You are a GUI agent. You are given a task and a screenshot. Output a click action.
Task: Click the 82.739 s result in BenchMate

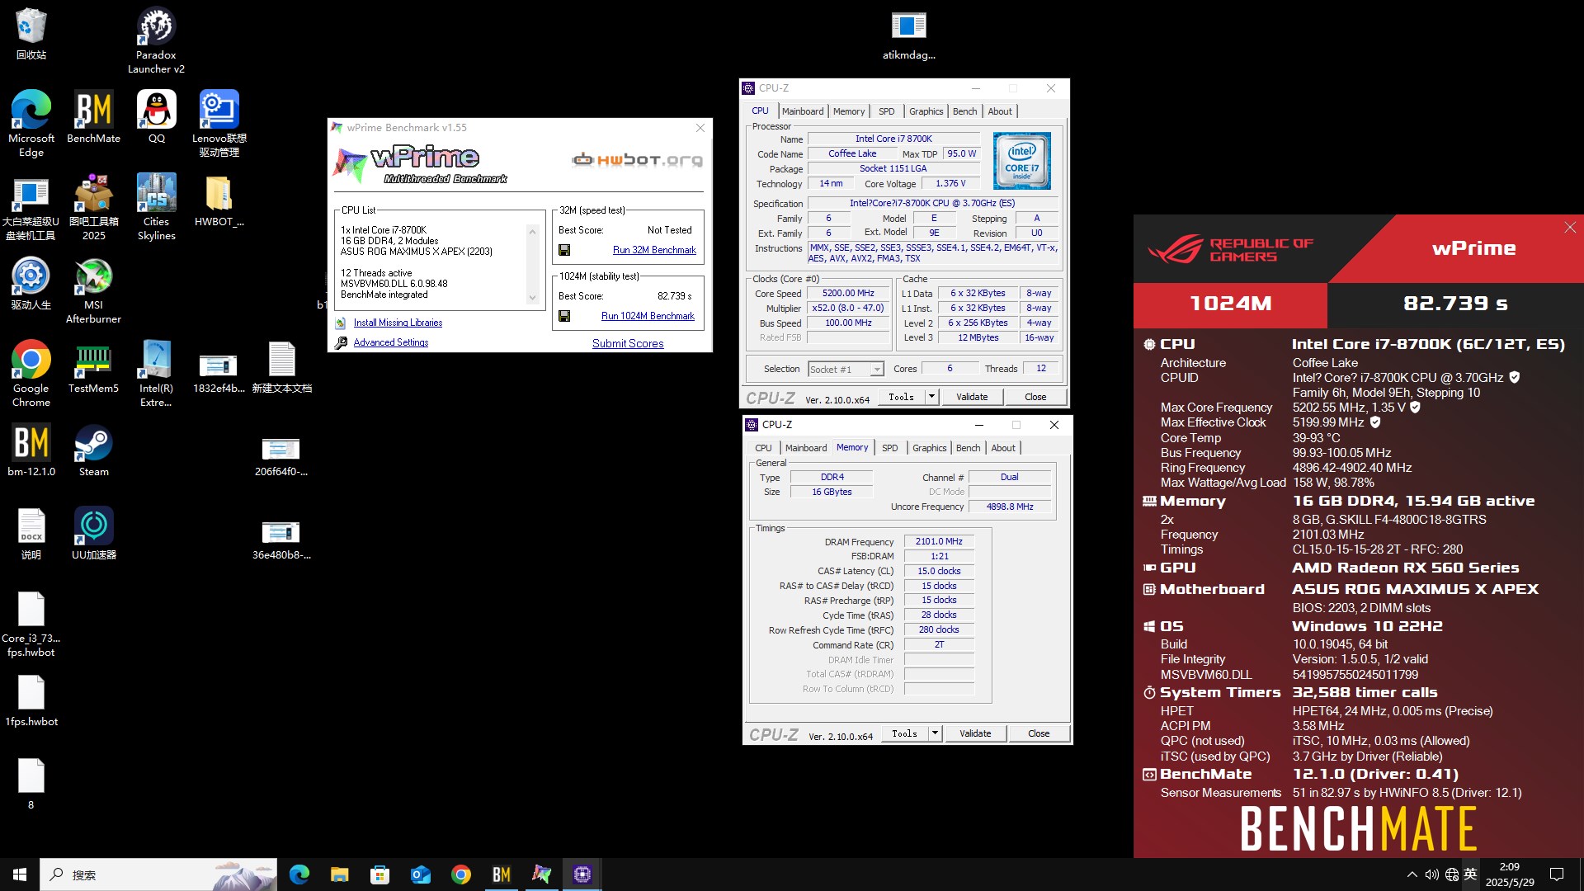click(x=1455, y=304)
